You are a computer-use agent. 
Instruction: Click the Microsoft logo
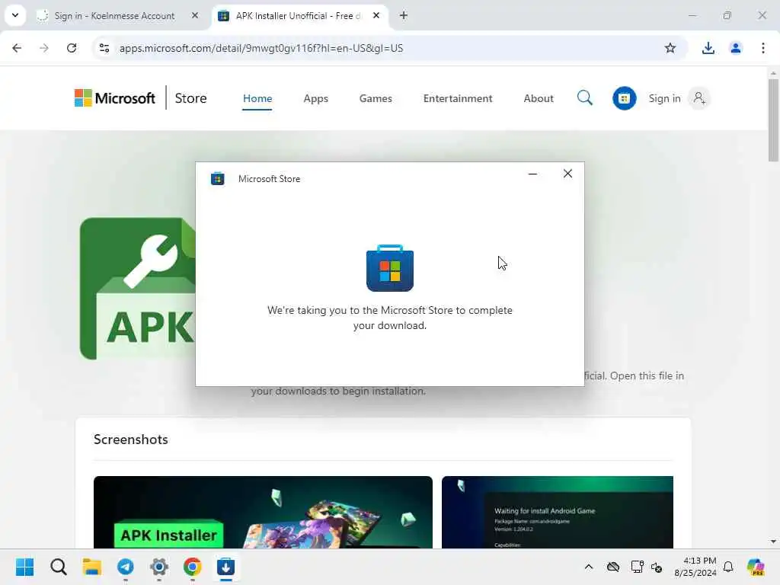click(115, 98)
